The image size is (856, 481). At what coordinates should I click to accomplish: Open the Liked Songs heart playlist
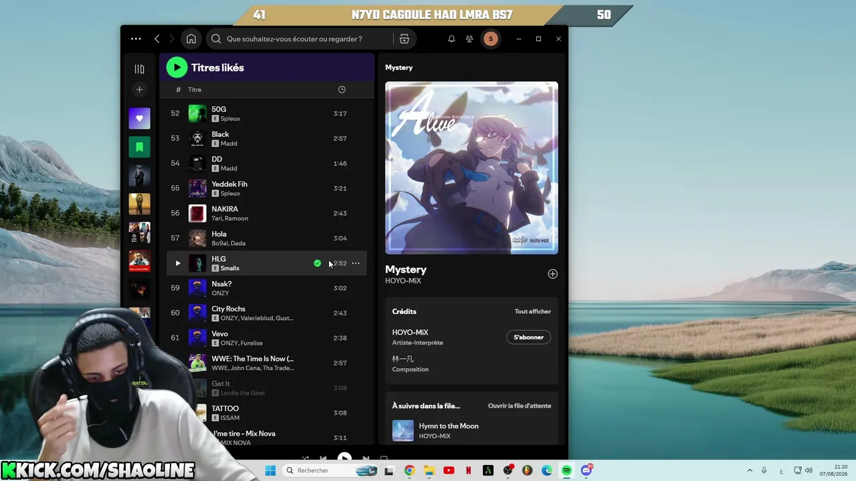(x=140, y=118)
